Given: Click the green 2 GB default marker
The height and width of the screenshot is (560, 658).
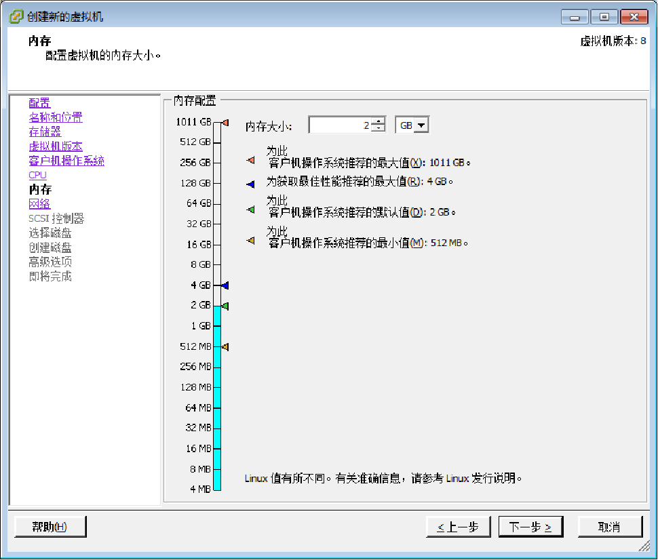Looking at the screenshot, I should [x=225, y=306].
